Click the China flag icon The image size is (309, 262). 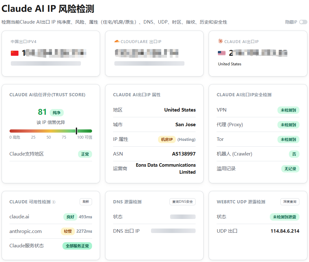pyautogui.click(x=15, y=53)
